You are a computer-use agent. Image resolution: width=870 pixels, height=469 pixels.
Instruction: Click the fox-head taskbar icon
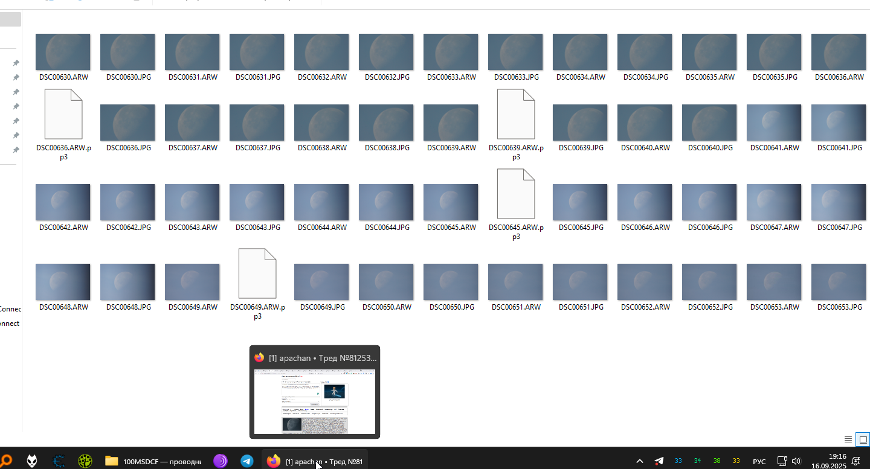click(x=32, y=461)
